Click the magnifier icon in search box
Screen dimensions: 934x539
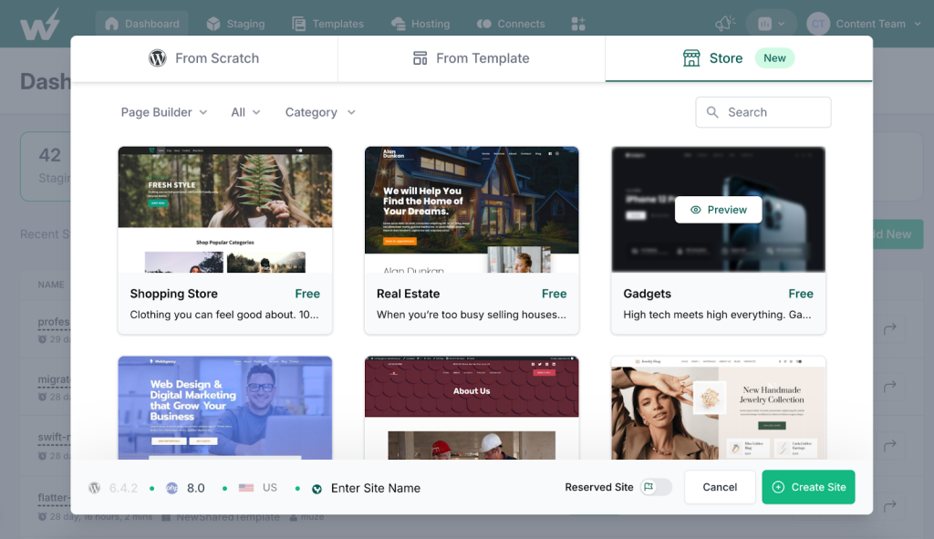(712, 112)
